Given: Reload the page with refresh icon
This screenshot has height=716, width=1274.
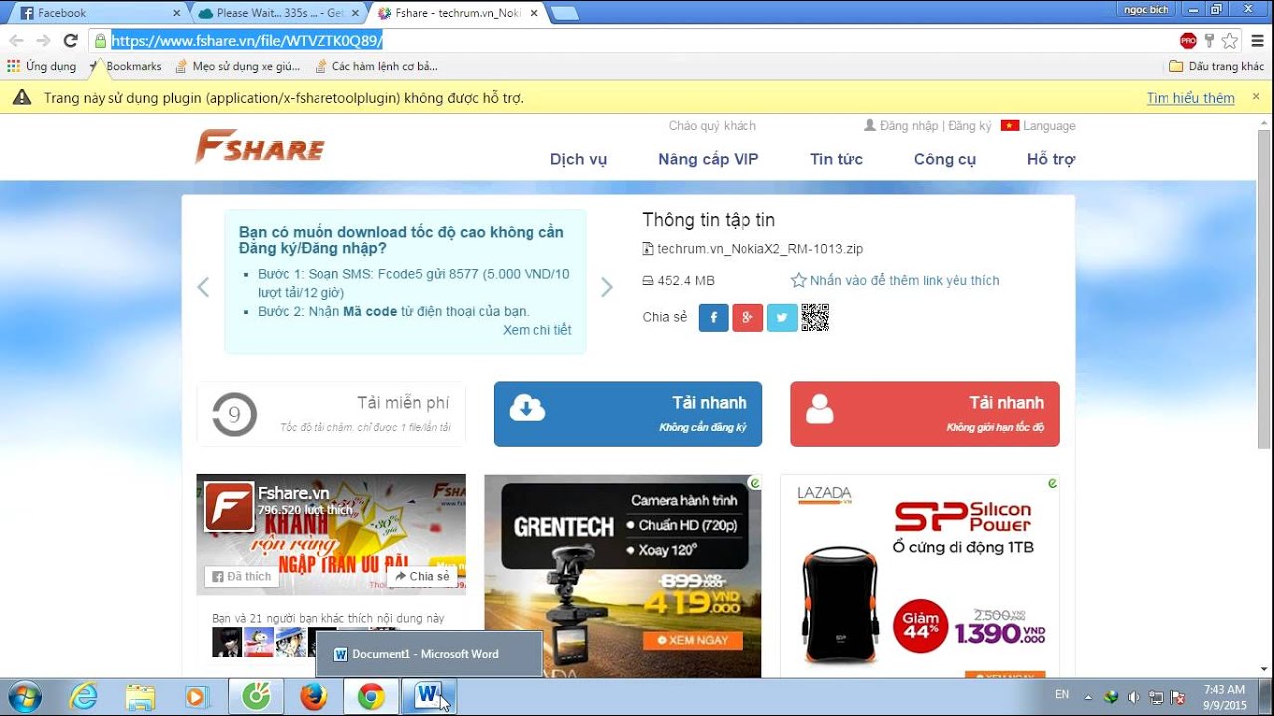Looking at the screenshot, I should tap(70, 41).
